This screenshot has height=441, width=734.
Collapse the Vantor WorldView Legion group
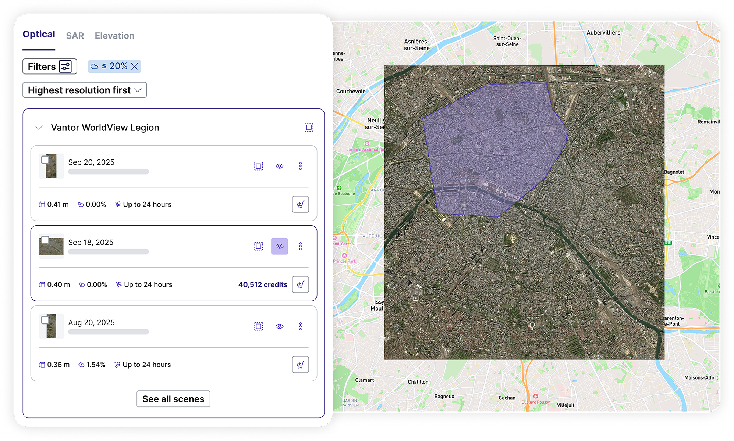(x=39, y=128)
